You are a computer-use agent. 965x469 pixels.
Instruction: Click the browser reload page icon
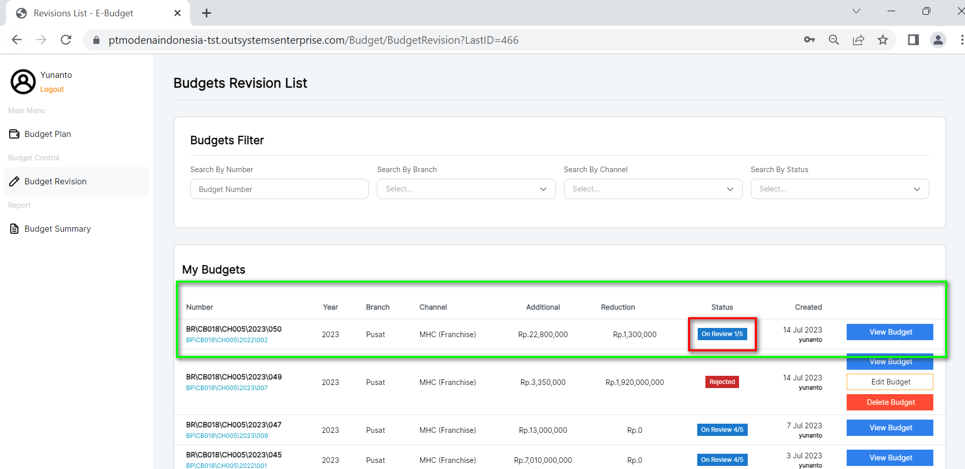point(66,40)
